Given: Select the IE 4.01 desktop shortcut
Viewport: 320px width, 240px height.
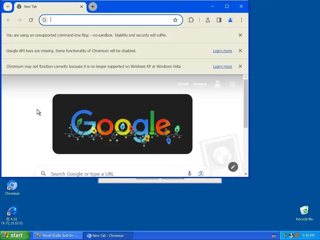Looking at the screenshot, I should coord(12,215).
